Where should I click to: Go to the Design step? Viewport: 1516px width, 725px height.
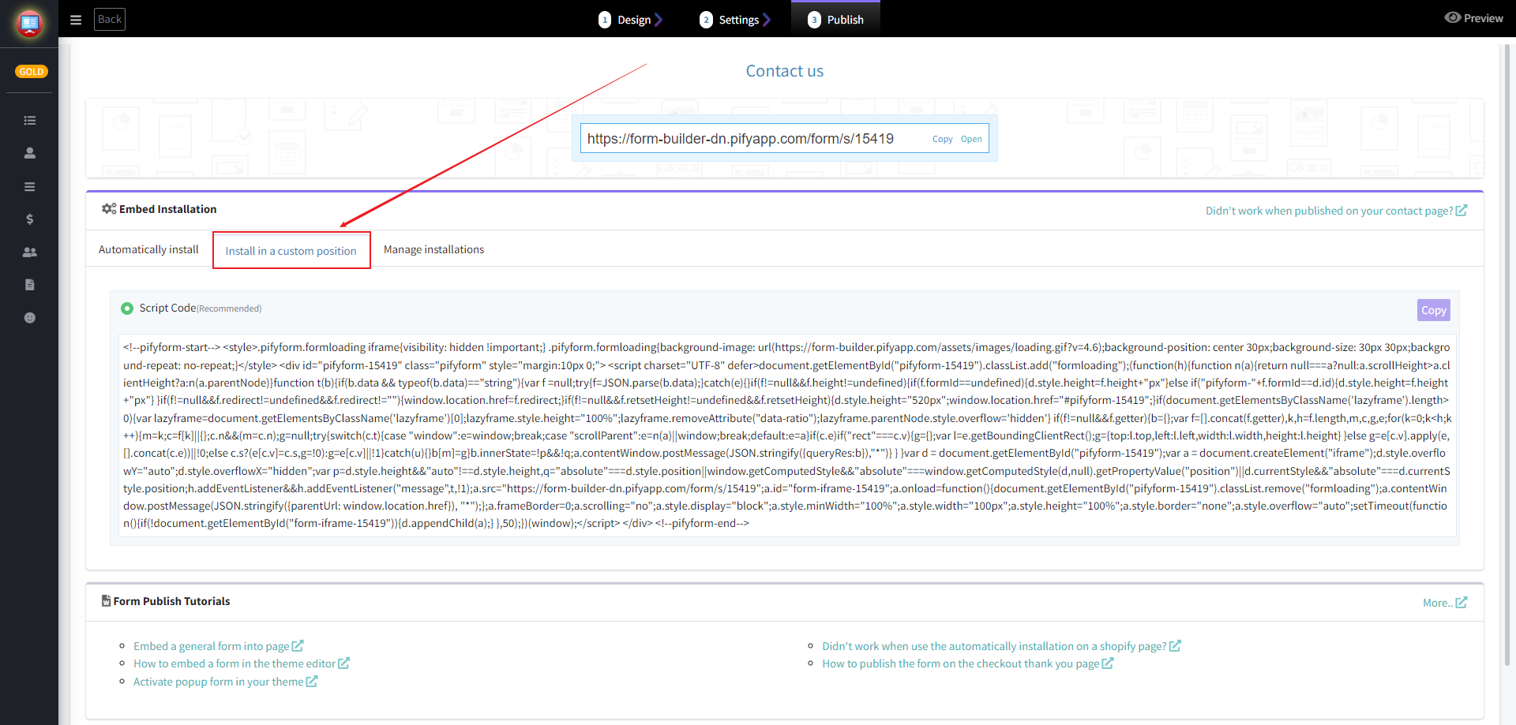pos(630,20)
